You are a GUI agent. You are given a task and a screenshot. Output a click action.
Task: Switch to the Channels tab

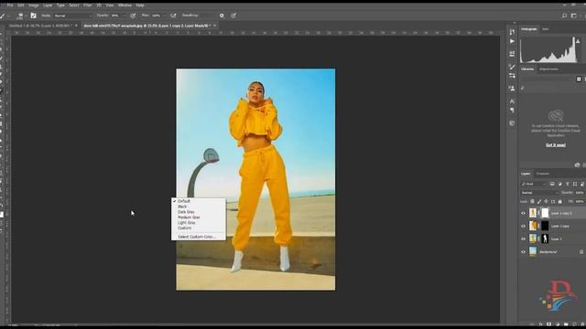pos(543,174)
